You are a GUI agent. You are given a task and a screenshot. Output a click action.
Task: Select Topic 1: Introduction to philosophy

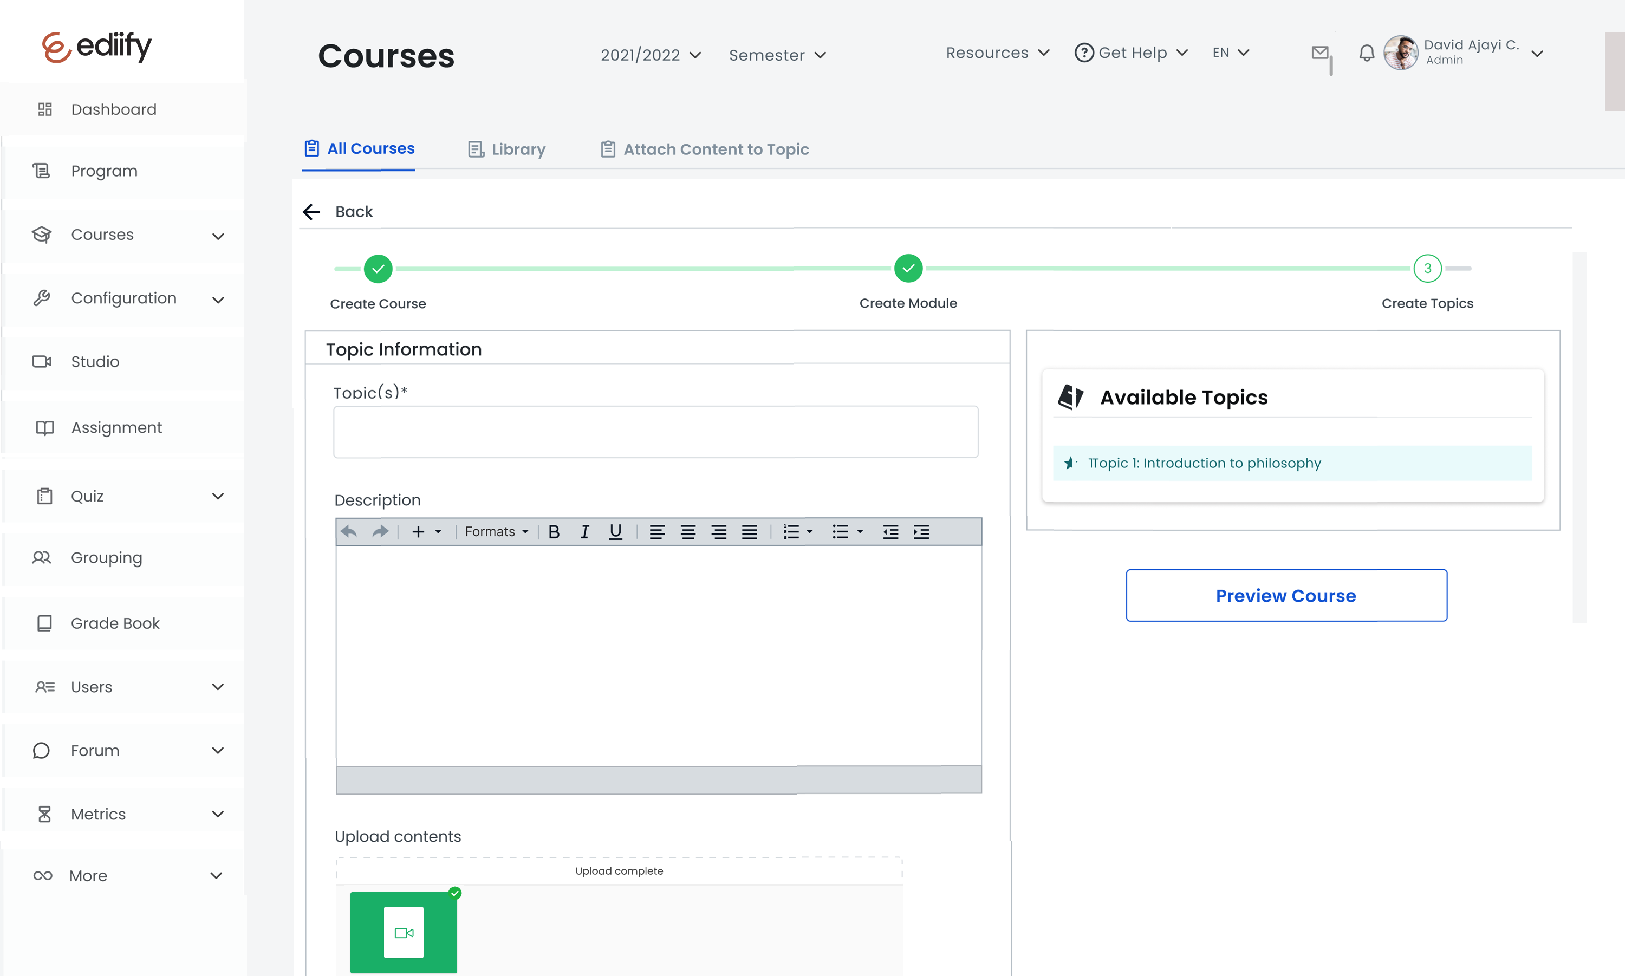click(x=1205, y=463)
